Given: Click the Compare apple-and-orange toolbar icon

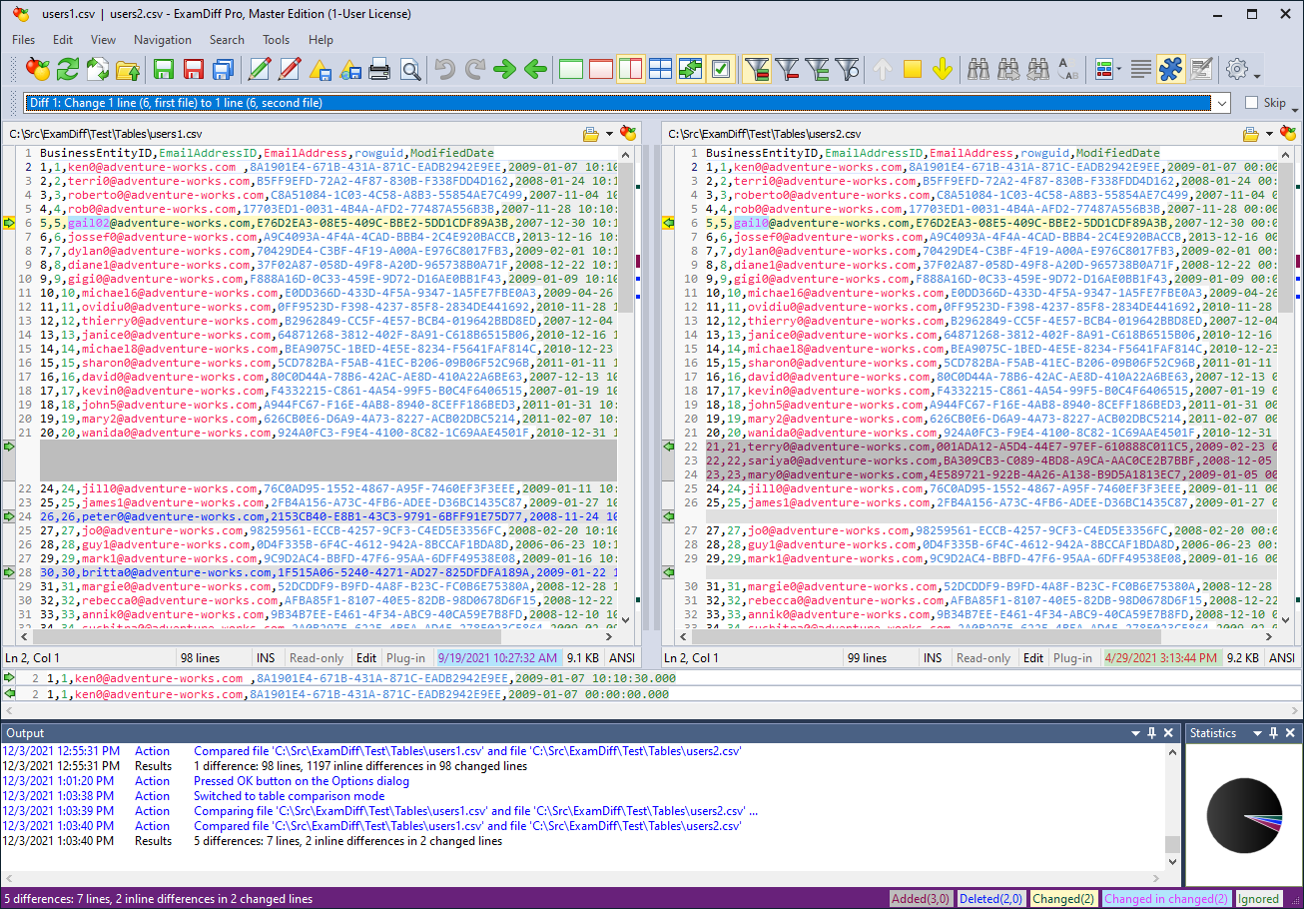Looking at the screenshot, I should 37,69.
